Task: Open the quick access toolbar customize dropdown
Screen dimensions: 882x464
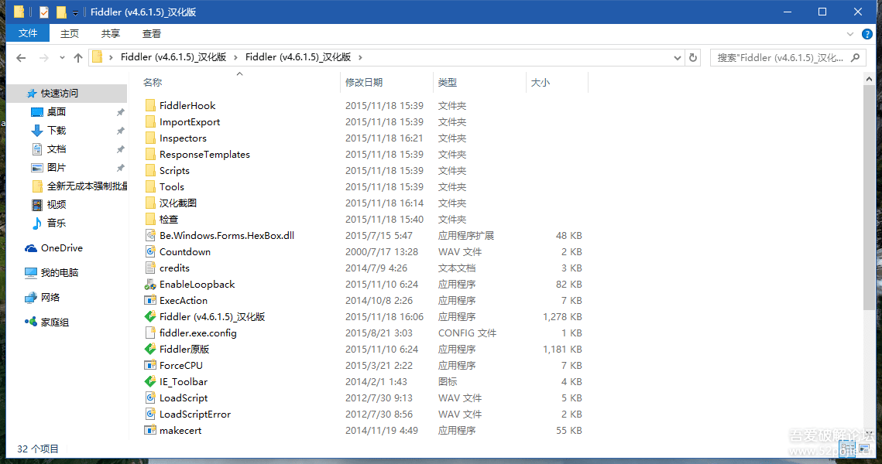Action: [75, 12]
